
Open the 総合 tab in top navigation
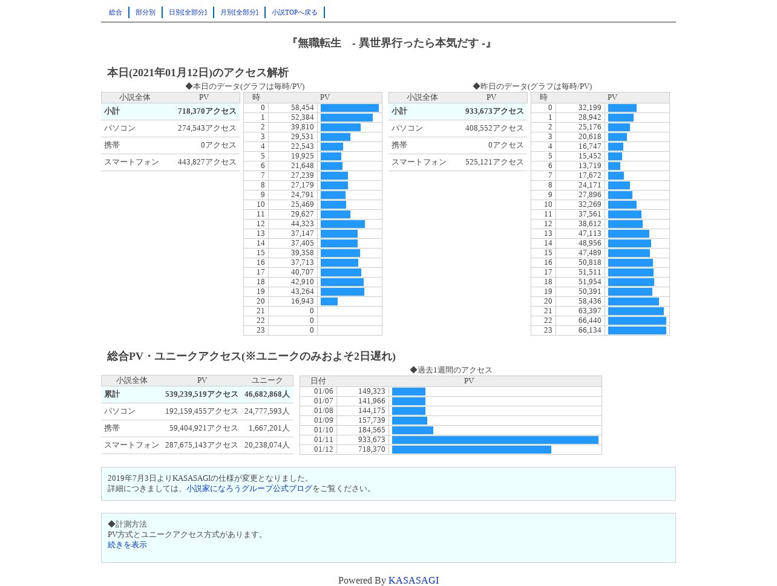[x=116, y=12]
